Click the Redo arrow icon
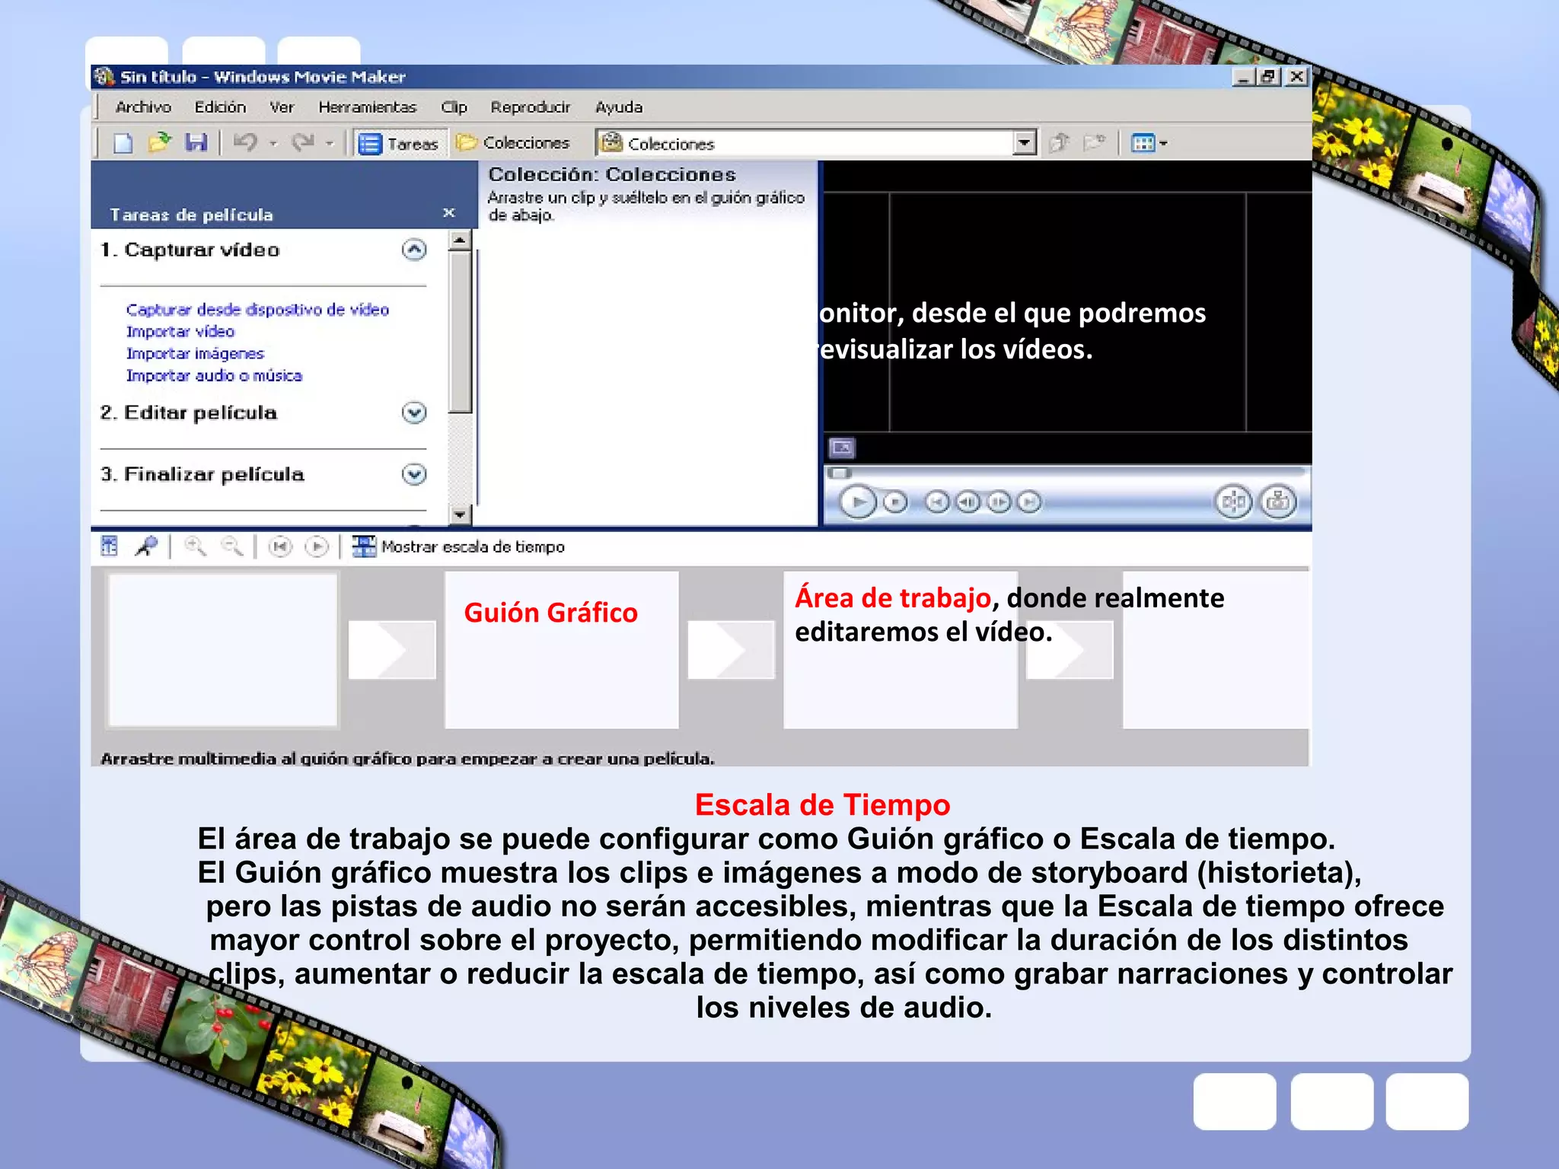 click(304, 142)
